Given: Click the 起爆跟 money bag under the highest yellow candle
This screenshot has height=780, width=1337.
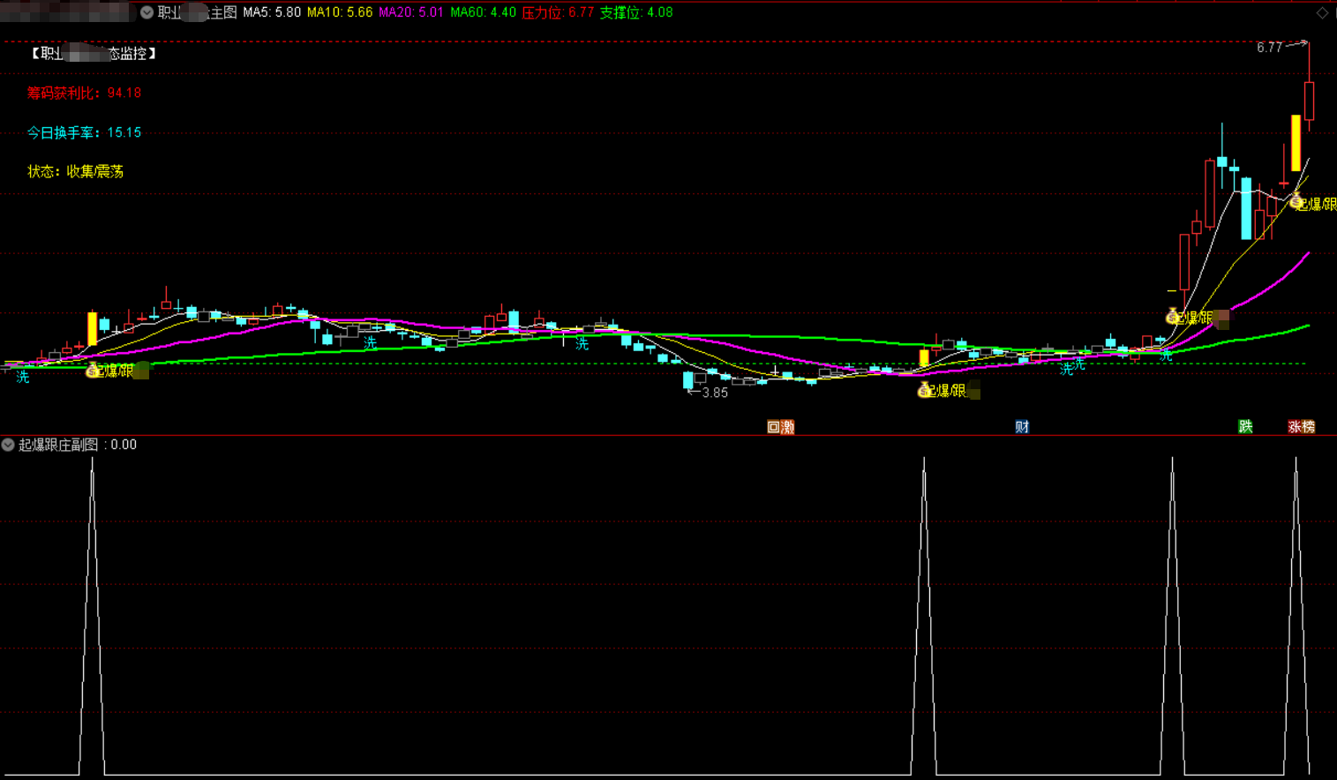Looking at the screenshot, I should [1296, 203].
